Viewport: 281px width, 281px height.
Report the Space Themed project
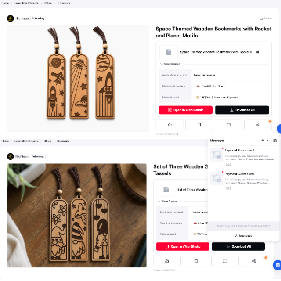click(x=266, y=18)
